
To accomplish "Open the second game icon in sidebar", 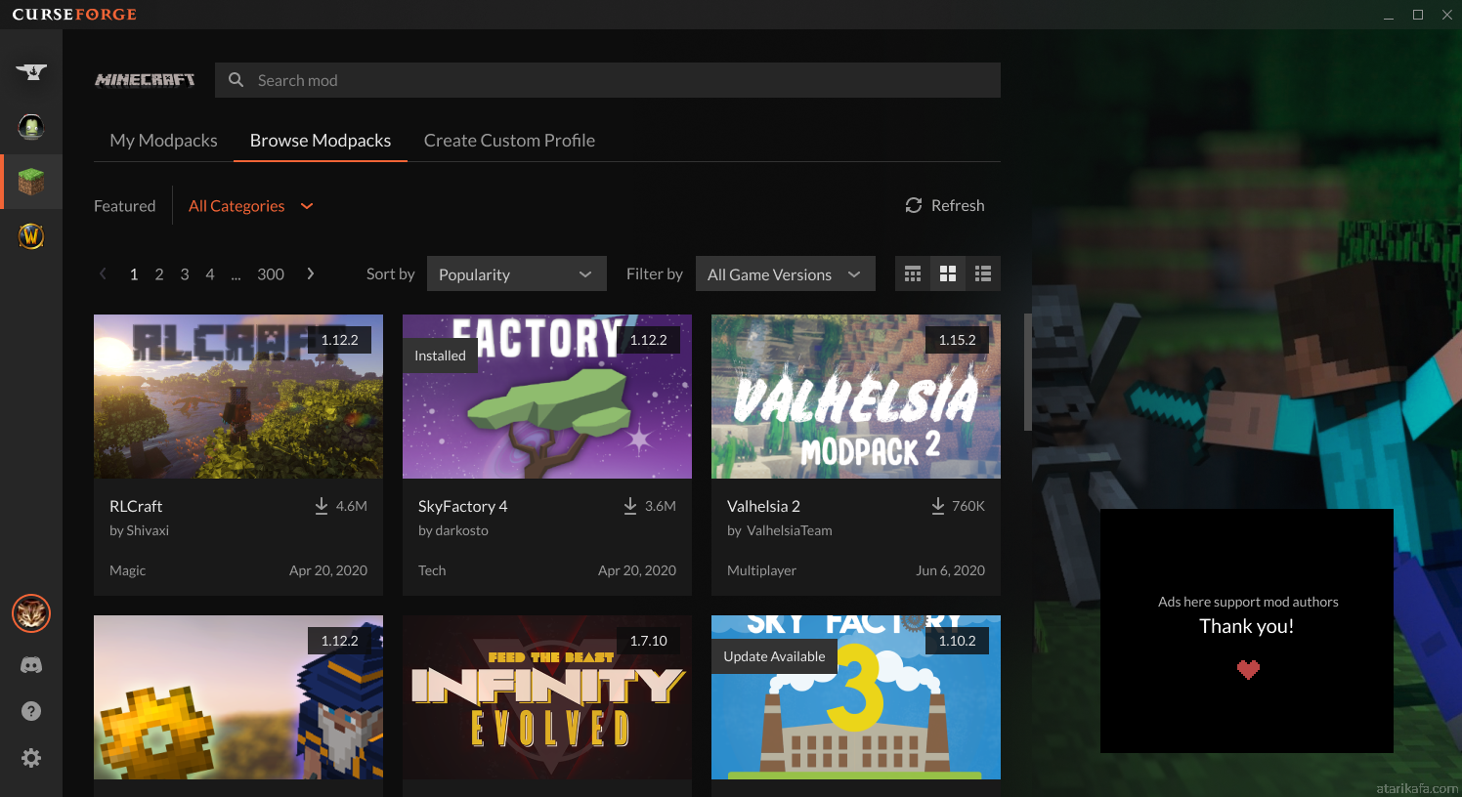I will click(31, 127).
